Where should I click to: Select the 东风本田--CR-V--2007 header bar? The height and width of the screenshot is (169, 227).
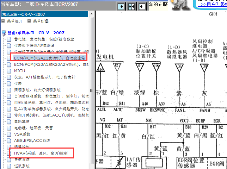(44, 14)
